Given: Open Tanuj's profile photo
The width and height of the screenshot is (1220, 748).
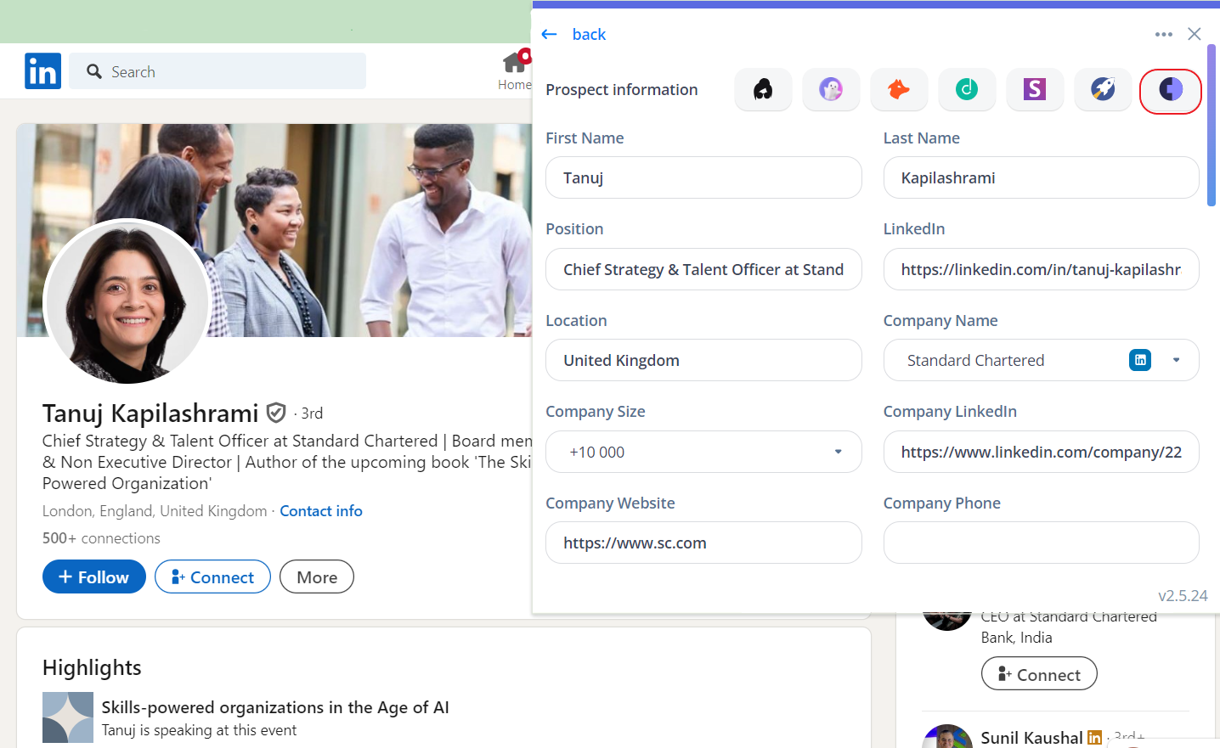Looking at the screenshot, I should click(127, 301).
